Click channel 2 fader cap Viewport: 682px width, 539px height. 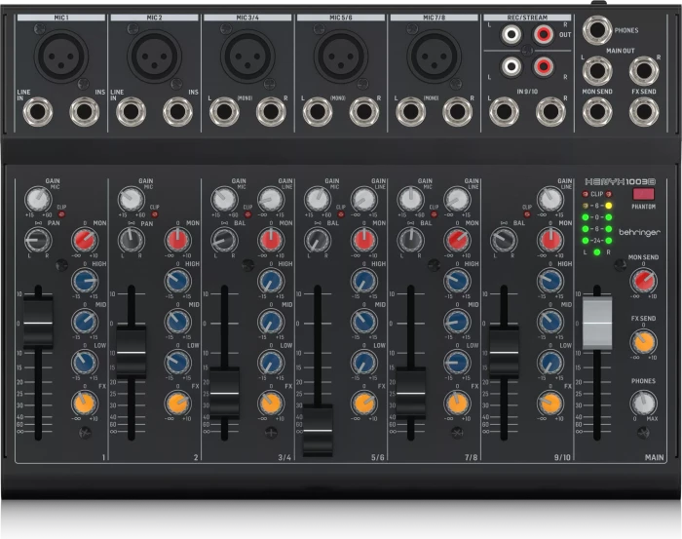[131, 353]
